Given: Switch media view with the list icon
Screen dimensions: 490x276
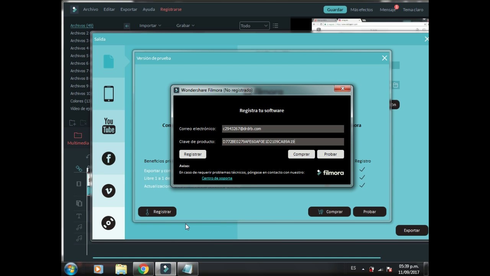Looking at the screenshot, I should coord(275,26).
